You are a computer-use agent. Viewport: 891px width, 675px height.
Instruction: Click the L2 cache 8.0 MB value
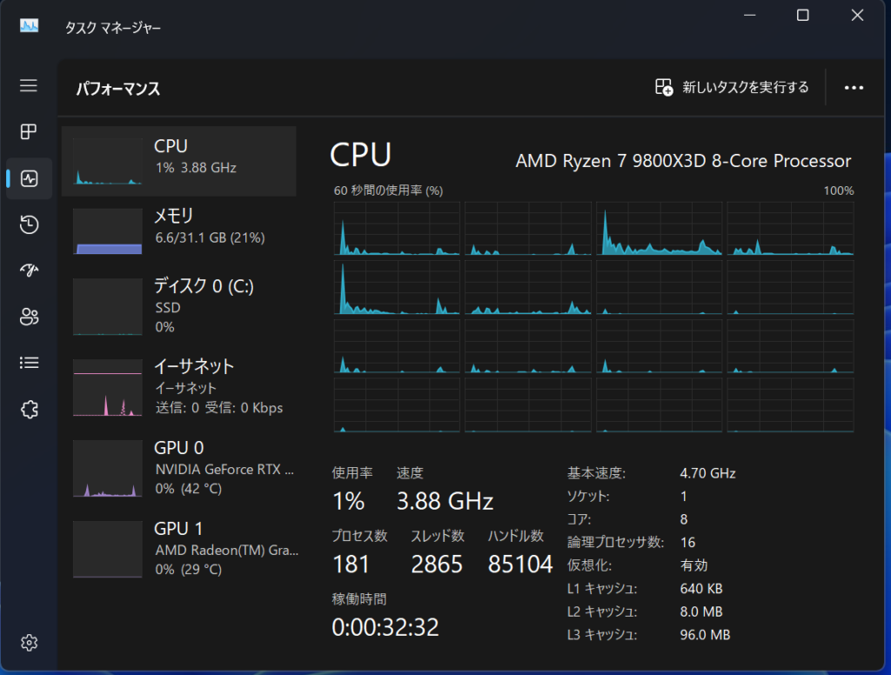tap(701, 612)
